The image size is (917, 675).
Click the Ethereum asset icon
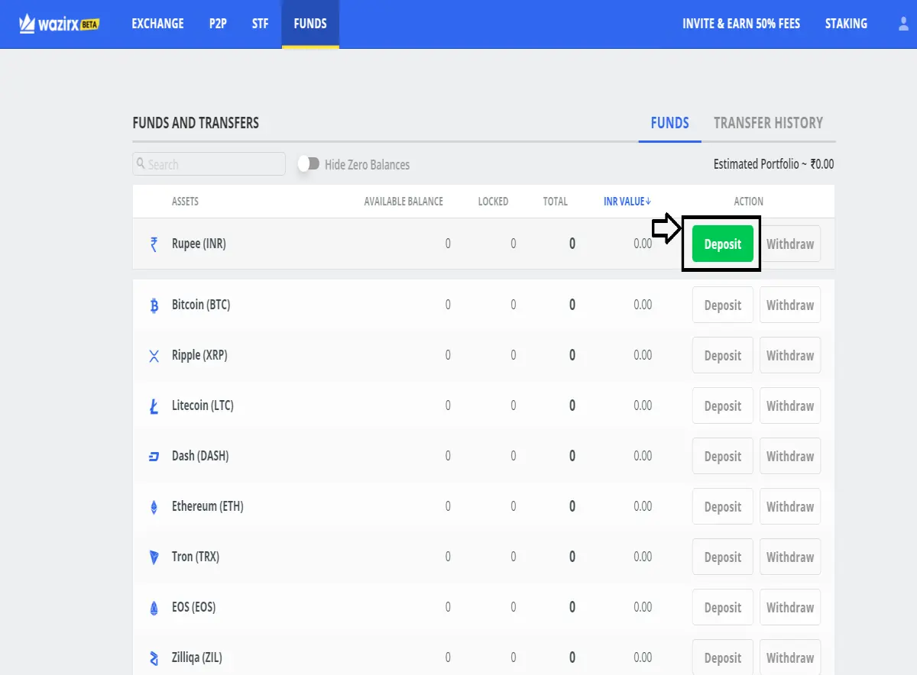point(154,507)
